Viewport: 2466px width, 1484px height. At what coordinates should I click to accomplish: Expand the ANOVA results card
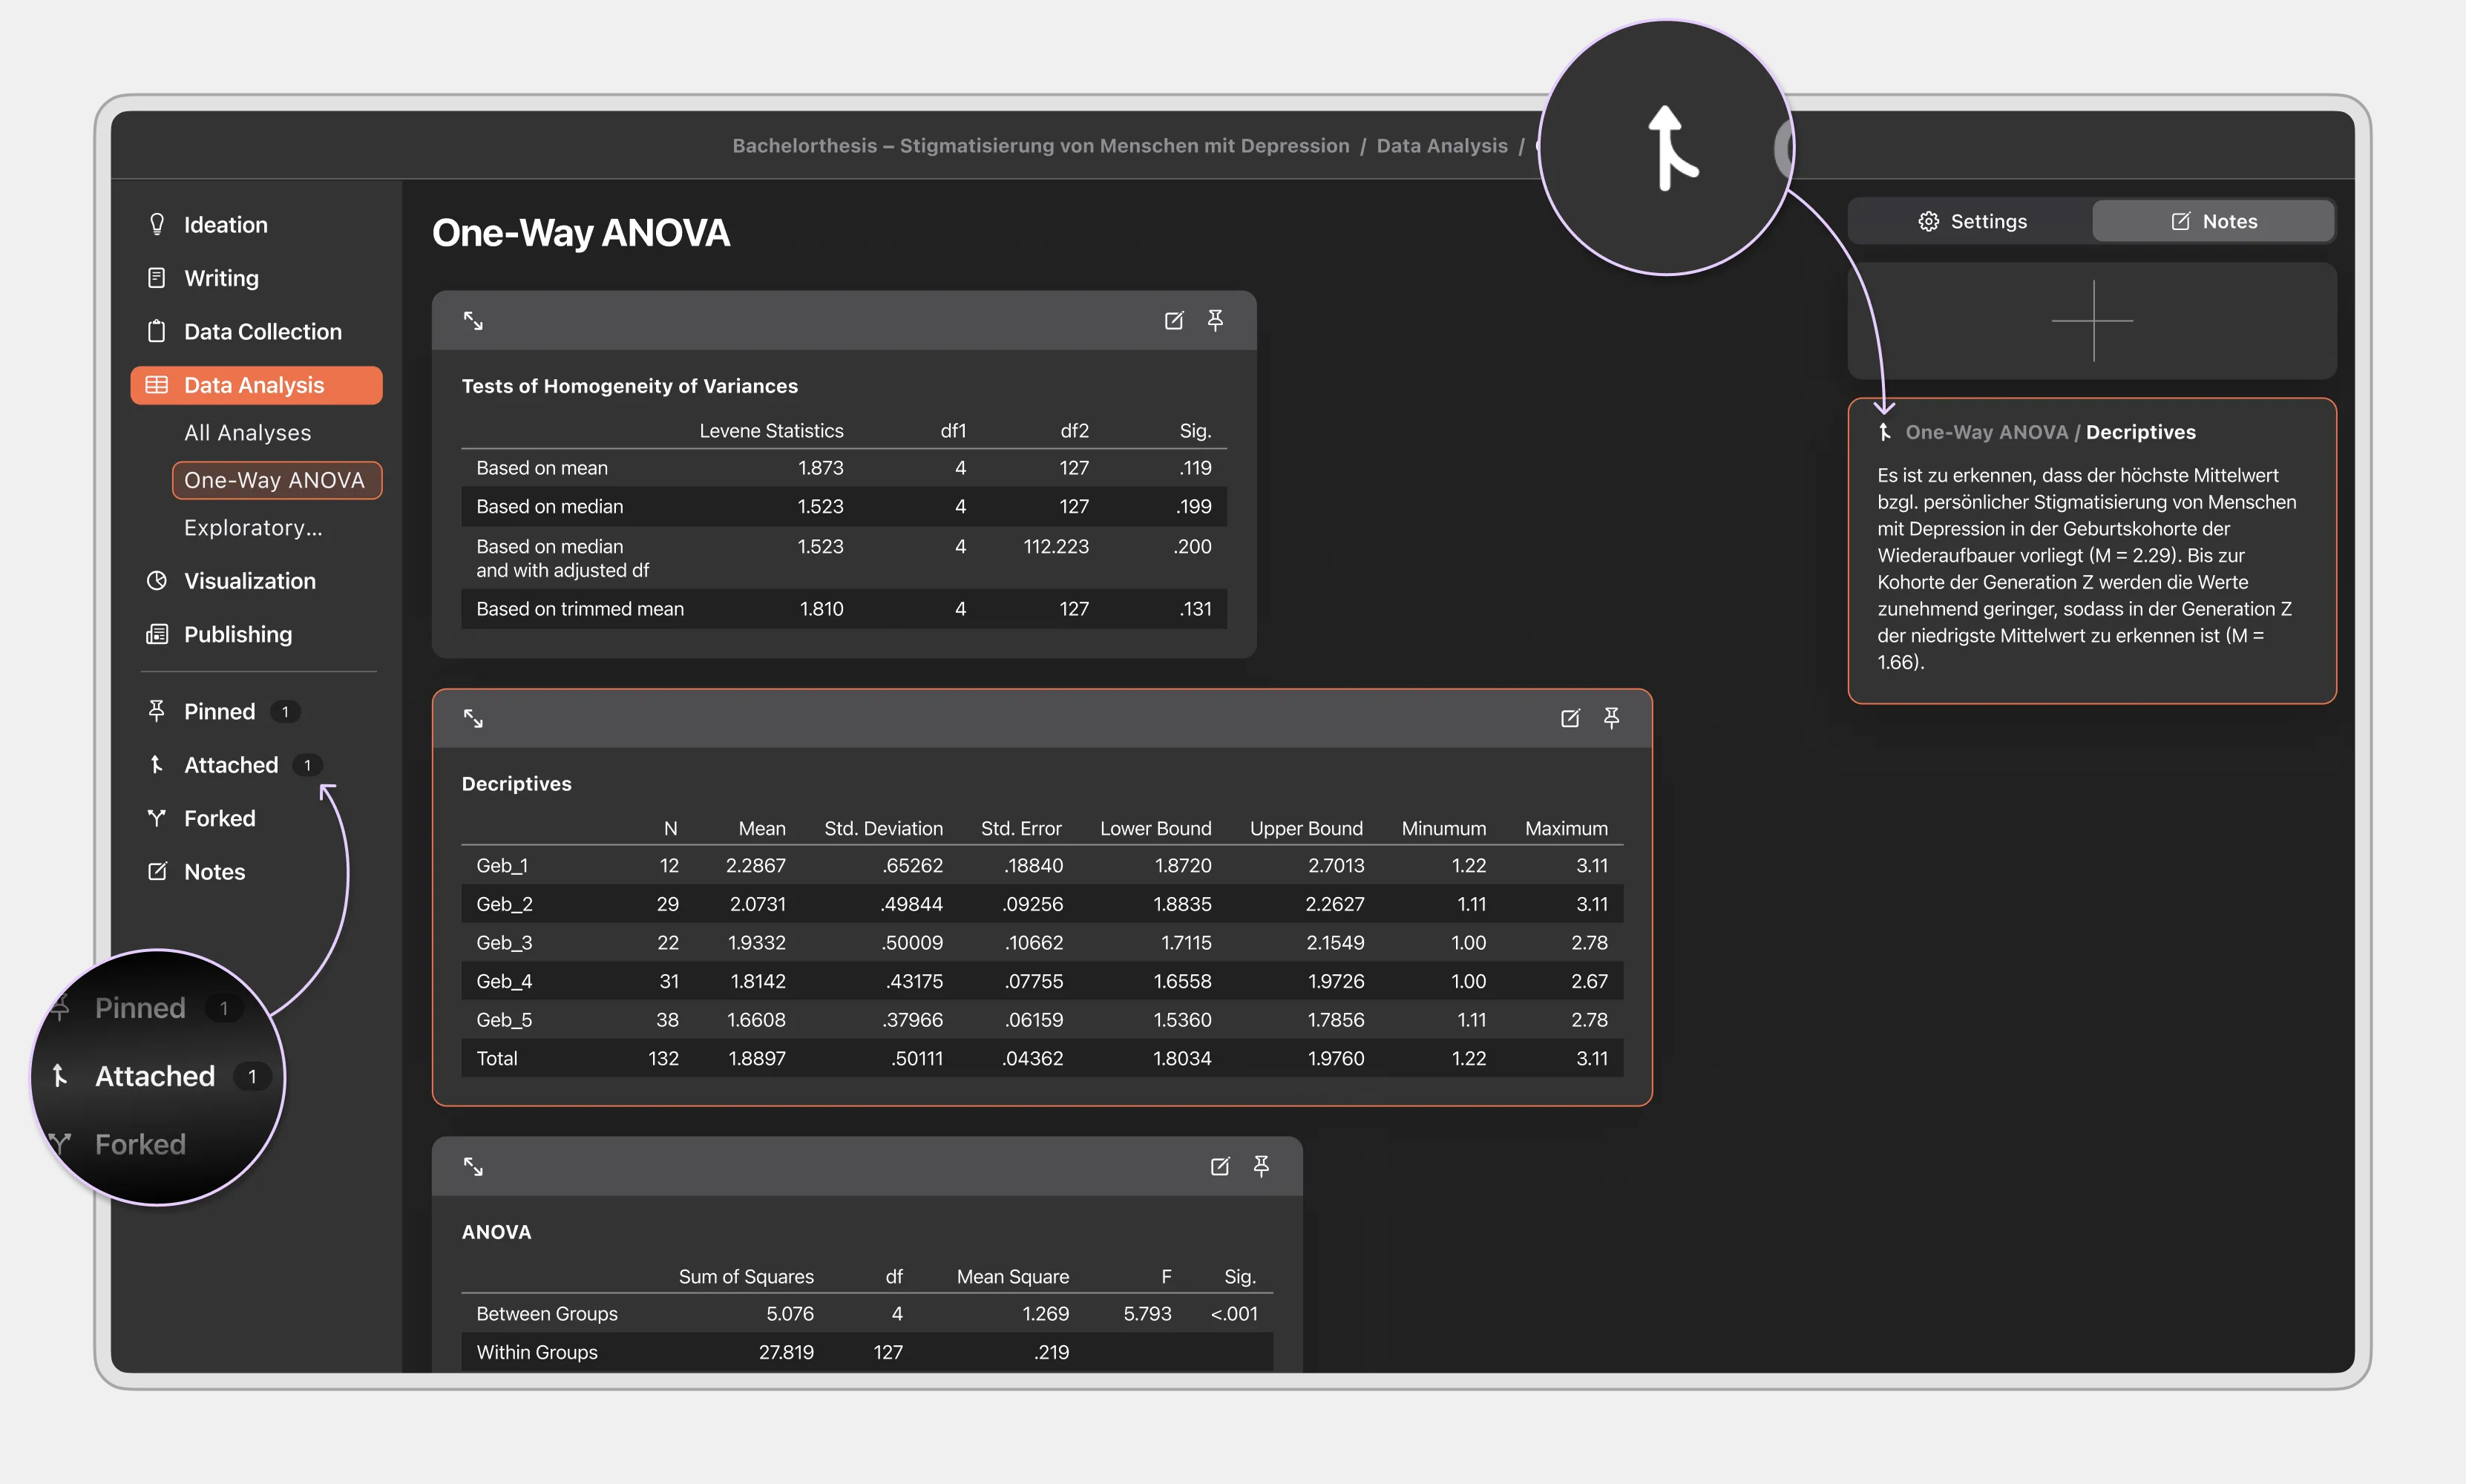point(473,1166)
